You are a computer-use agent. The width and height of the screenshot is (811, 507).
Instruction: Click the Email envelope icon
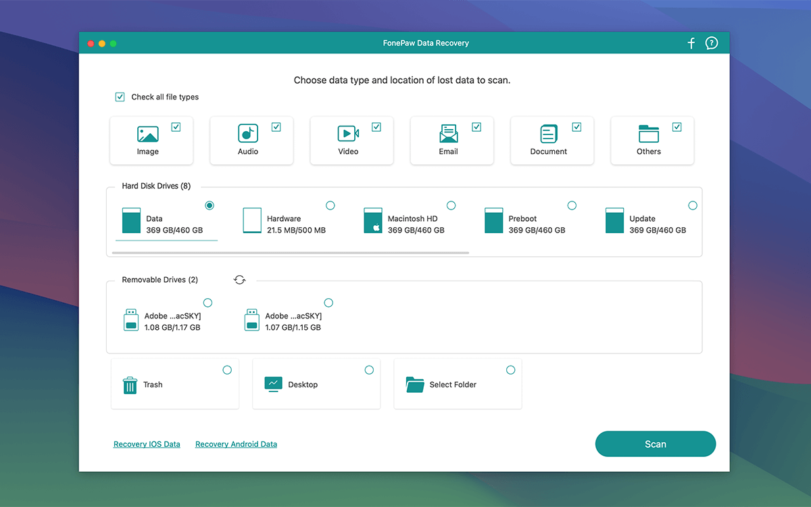pos(448,134)
